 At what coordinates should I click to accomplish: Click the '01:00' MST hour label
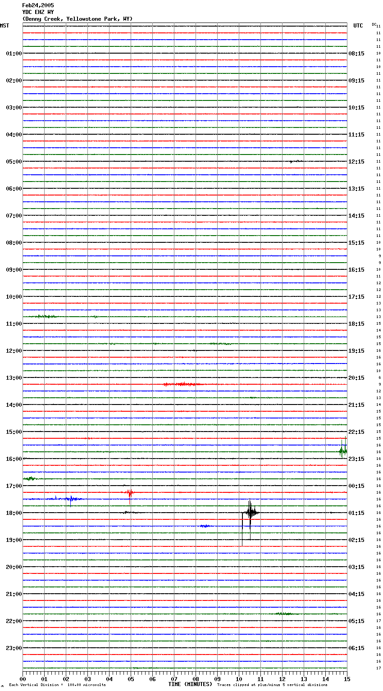pyautogui.click(x=14, y=54)
